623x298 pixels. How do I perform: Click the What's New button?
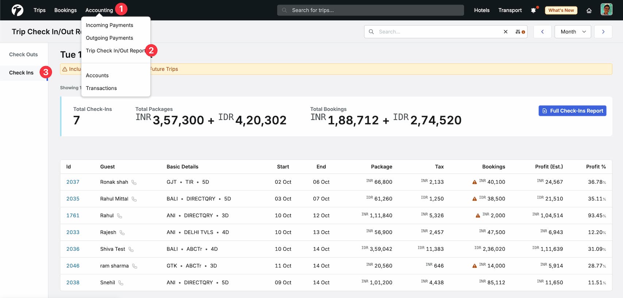coord(561,10)
